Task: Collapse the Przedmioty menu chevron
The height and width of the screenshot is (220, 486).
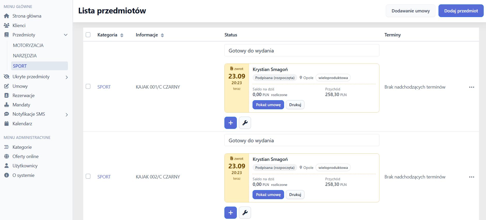Action: click(x=66, y=35)
